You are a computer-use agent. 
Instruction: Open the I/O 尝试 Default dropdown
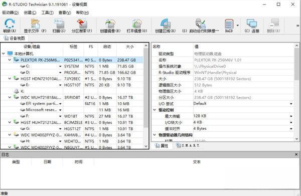291,104
